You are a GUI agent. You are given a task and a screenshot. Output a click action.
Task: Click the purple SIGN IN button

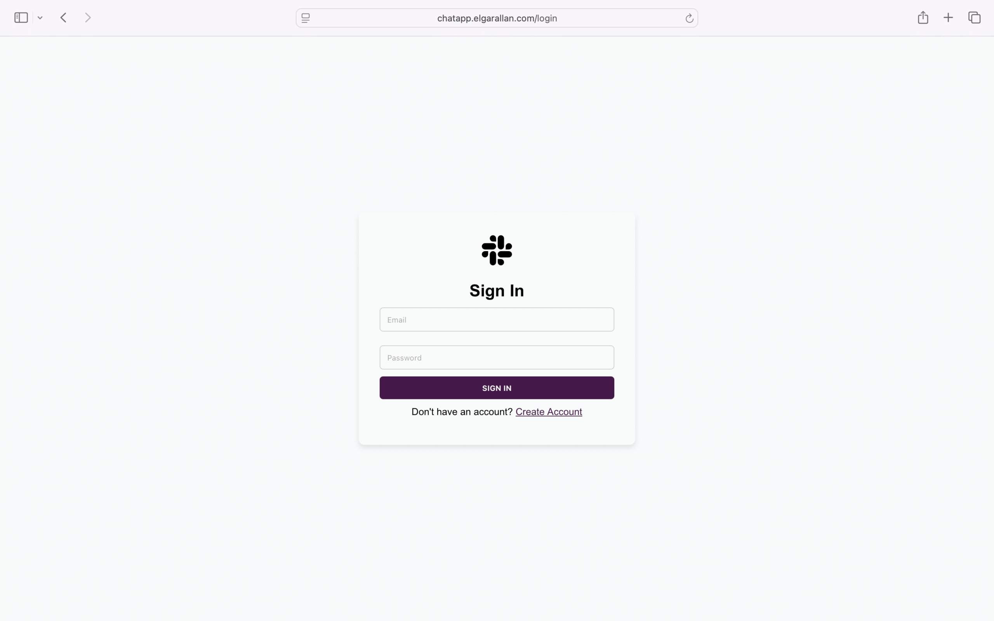497,388
